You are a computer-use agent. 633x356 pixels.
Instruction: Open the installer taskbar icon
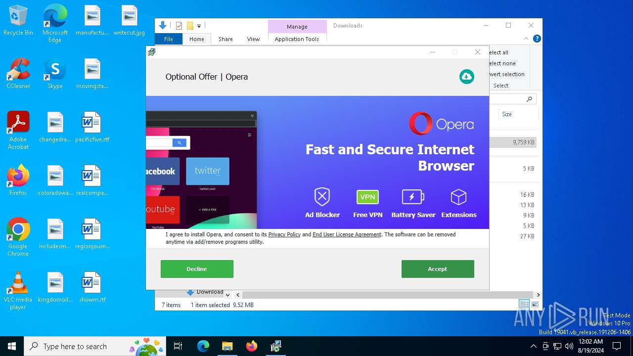pyautogui.click(x=275, y=346)
